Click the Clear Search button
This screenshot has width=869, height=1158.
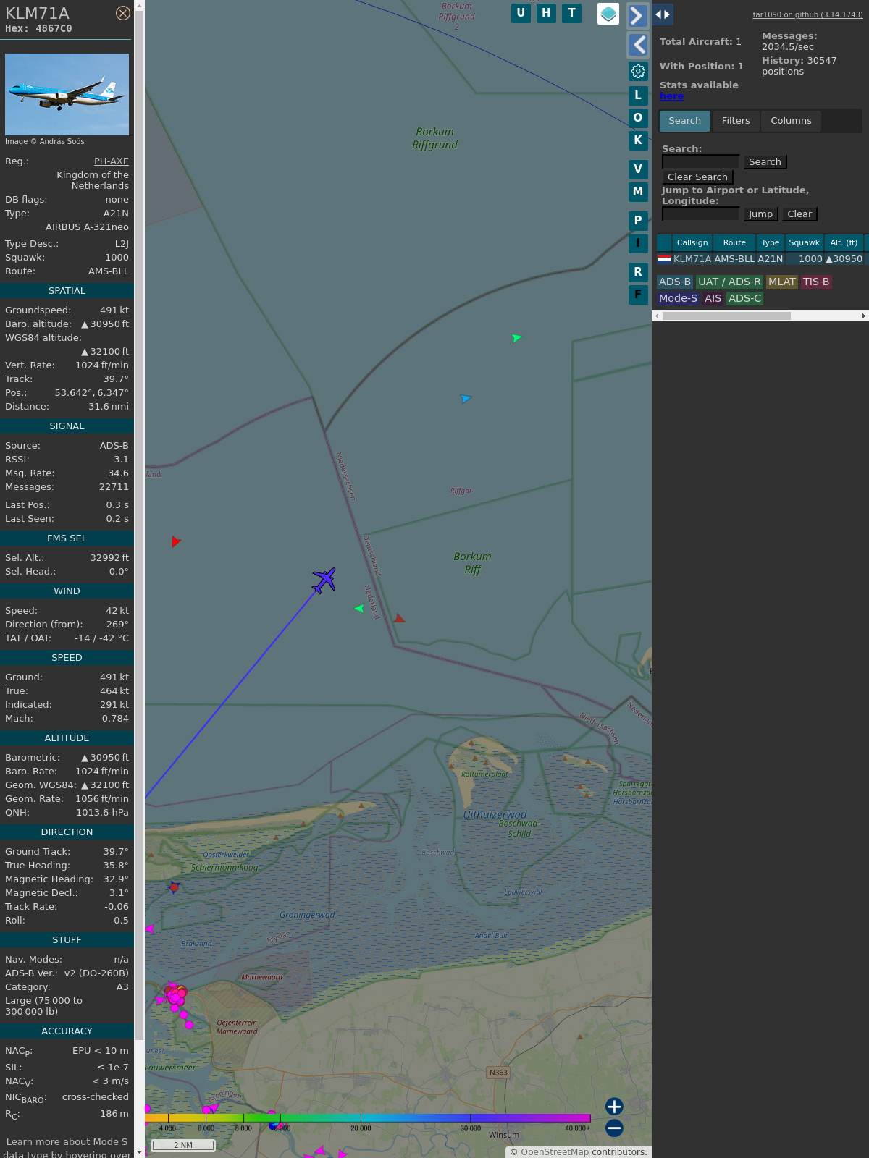(697, 177)
